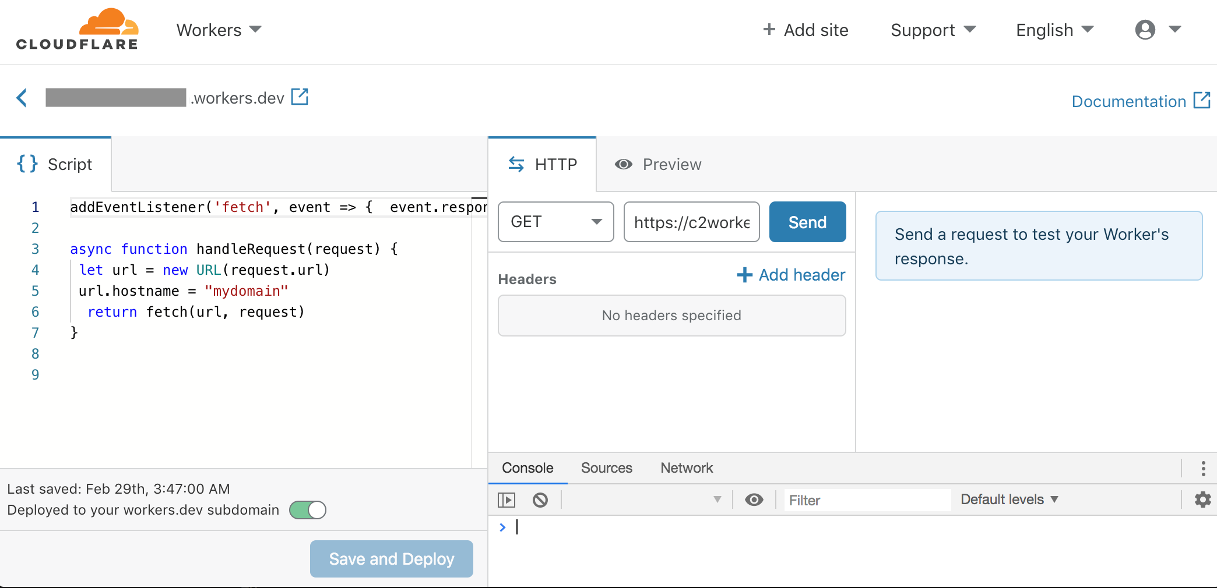Click the live expression eye icon
The height and width of the screenshot is (588, 1217).
point(754,500)
